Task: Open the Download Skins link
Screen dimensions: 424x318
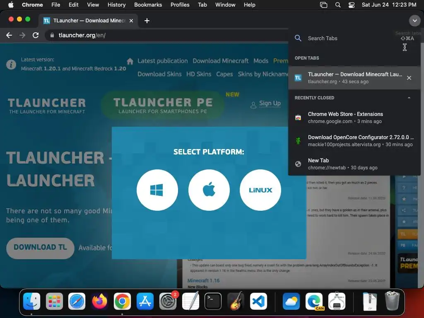Action: click(x=159, y=74)
